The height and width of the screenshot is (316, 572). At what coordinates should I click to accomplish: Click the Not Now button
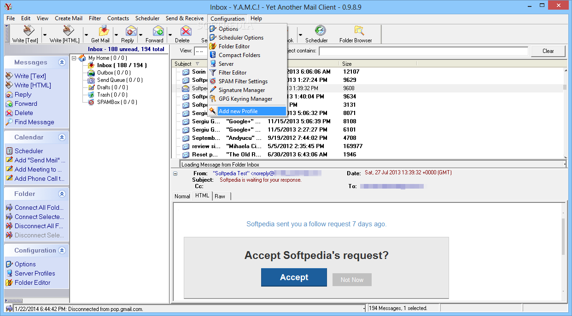point(352,280)
